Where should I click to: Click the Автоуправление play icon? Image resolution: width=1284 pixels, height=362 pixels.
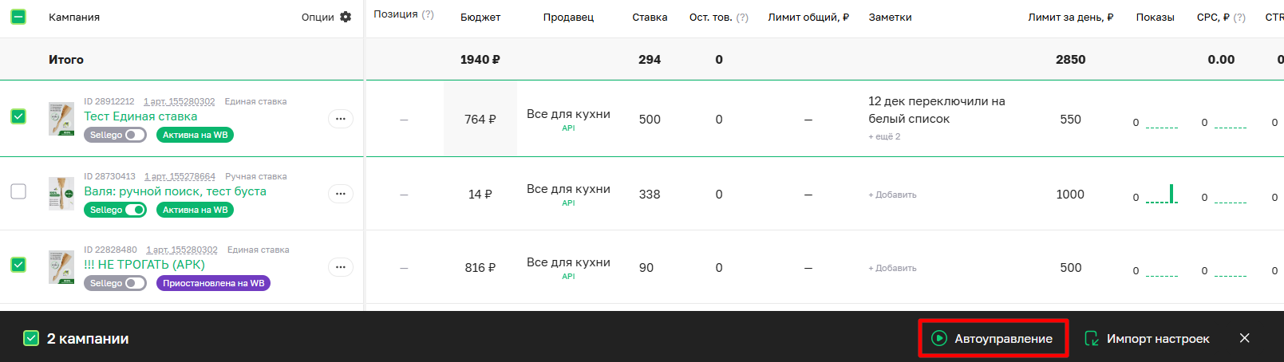[x=939, y=338]
